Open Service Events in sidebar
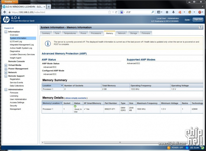 pyautogui.click(x=16, y=83)
